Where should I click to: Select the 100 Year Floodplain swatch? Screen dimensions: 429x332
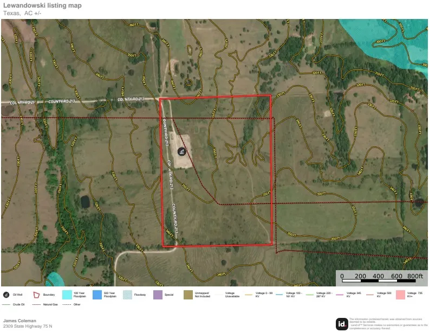pos(67,295)
